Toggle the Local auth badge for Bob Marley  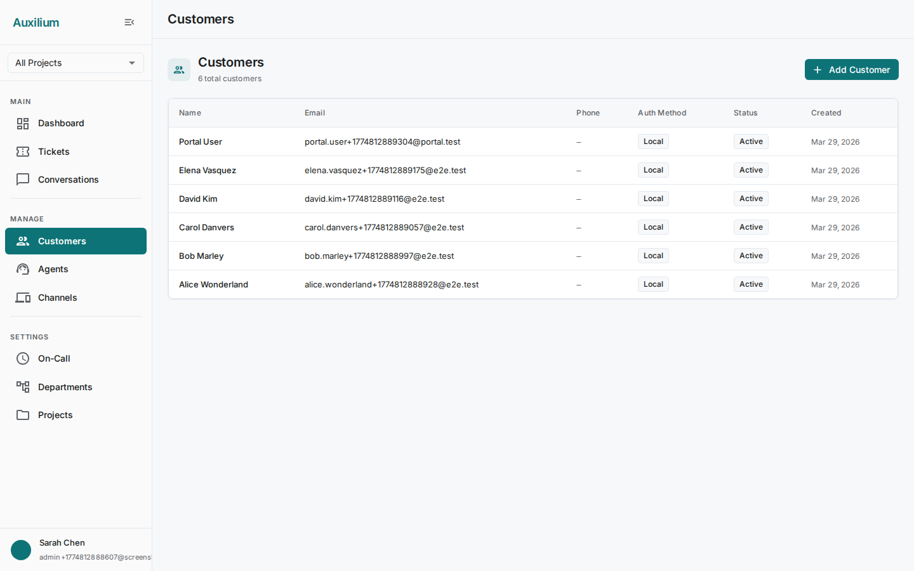[653, 255]
